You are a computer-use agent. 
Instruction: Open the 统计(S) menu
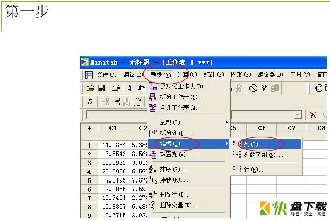click(x=214, y=74)
